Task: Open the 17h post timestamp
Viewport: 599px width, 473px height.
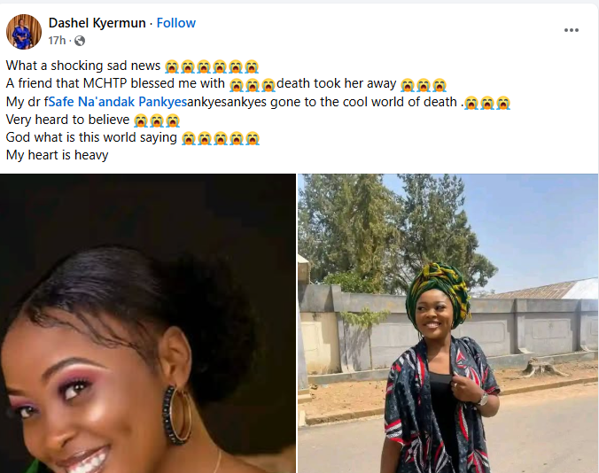Action: 57,41
